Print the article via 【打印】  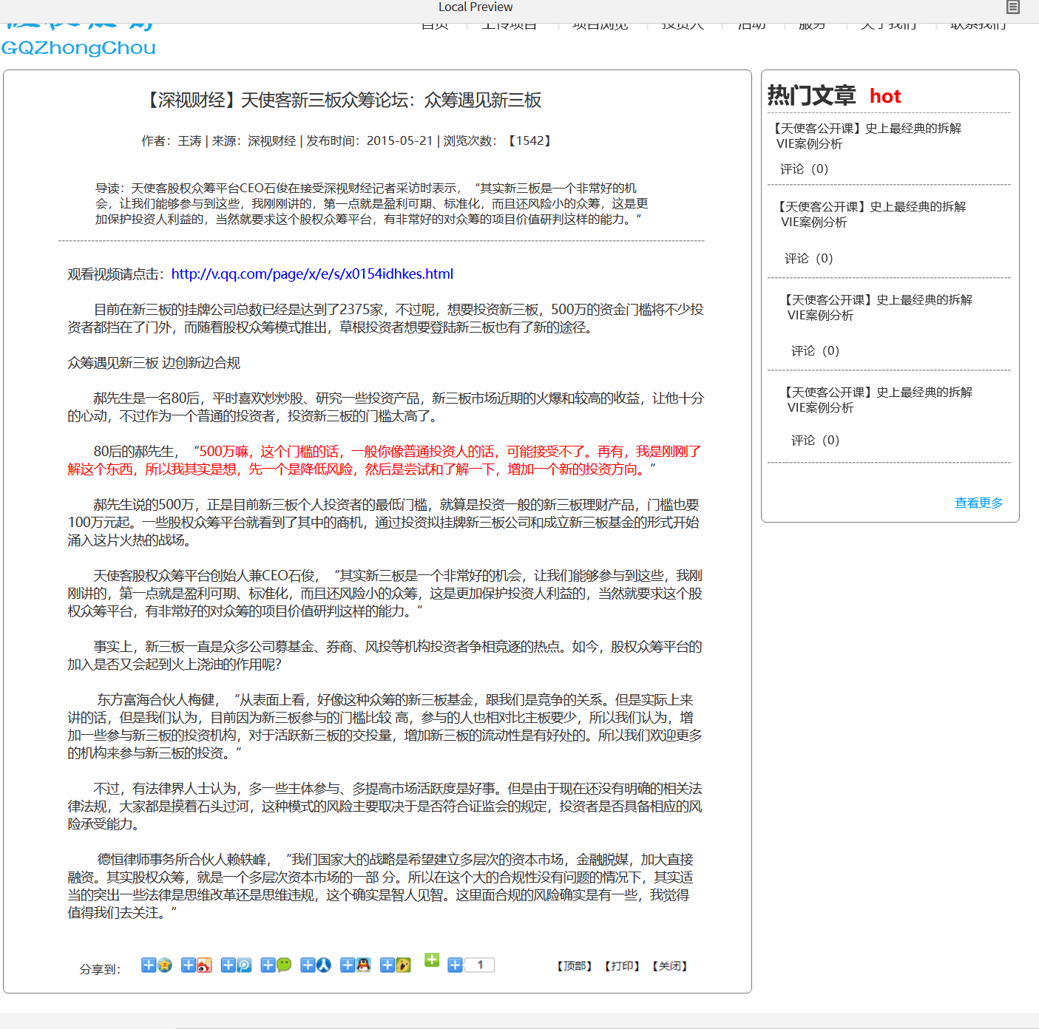pos(622,966)
